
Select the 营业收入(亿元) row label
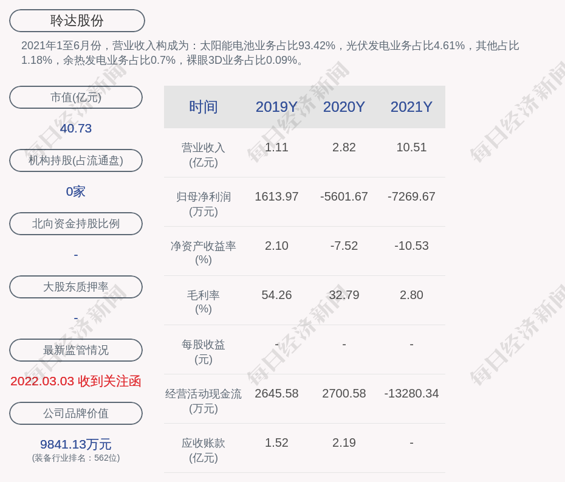click(x=204, y=155)
